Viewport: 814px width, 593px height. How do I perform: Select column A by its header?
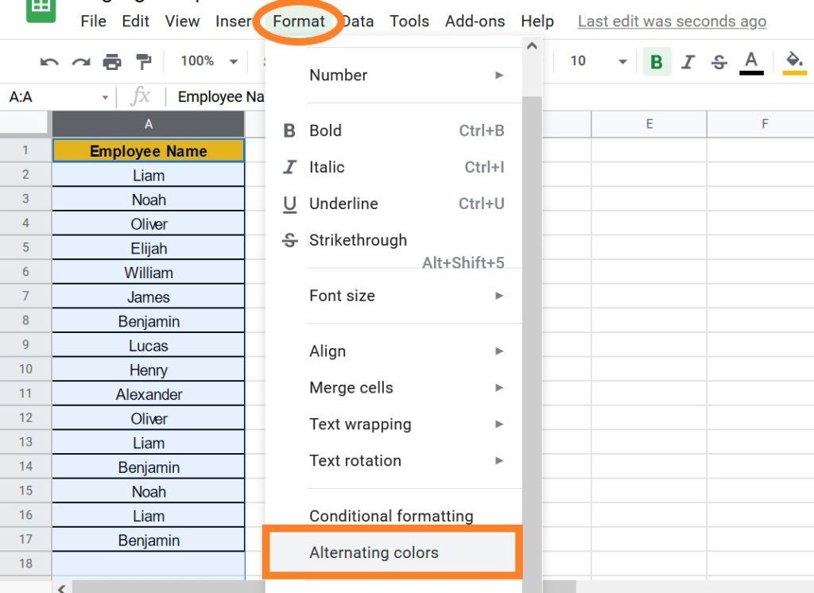click(x=148, y=124)
